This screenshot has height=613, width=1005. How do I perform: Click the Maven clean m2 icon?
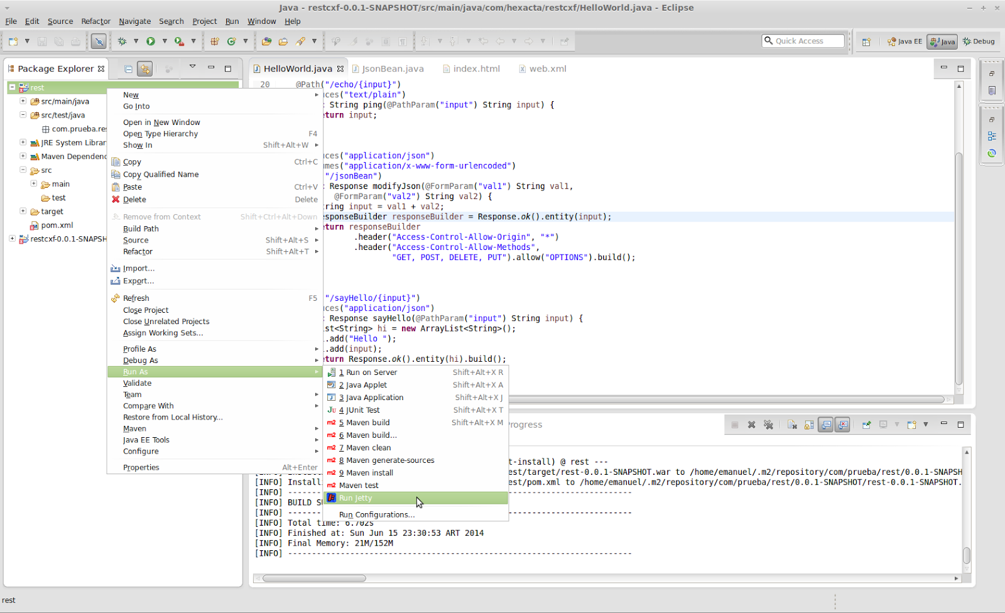(332, 447)
